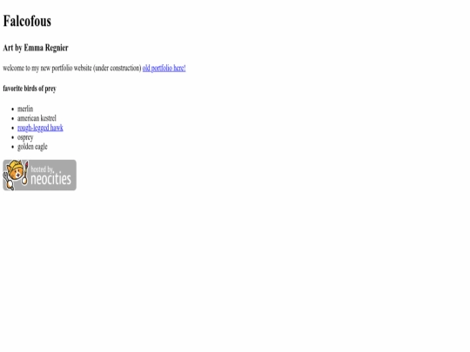Open the 'old portfolio here!' link
The height and width of the screenshot is (352, 470).
(x=164, y=69)
